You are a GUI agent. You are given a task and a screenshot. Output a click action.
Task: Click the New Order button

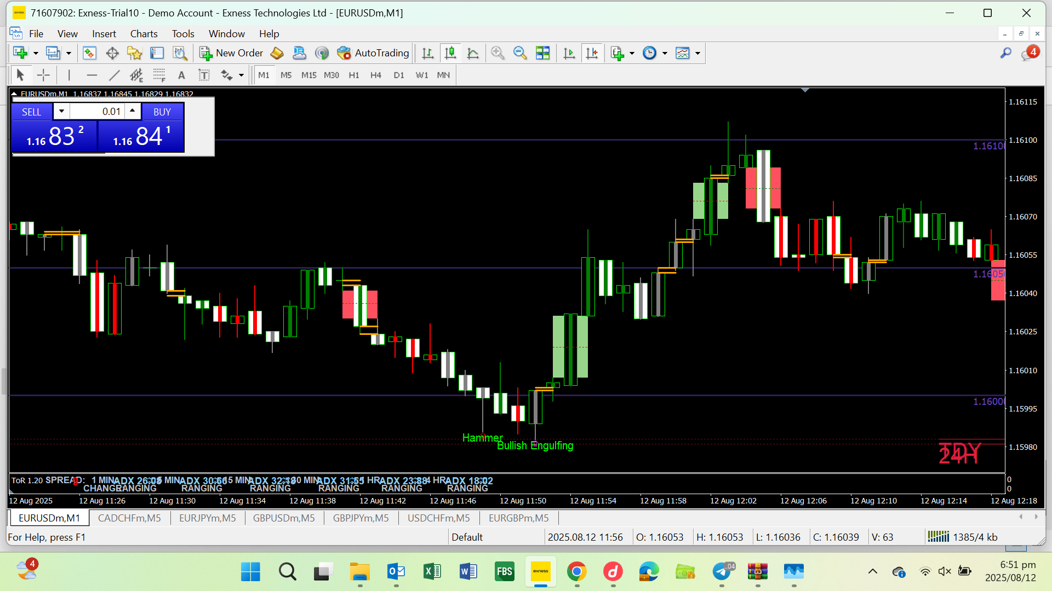click(231, 53)
